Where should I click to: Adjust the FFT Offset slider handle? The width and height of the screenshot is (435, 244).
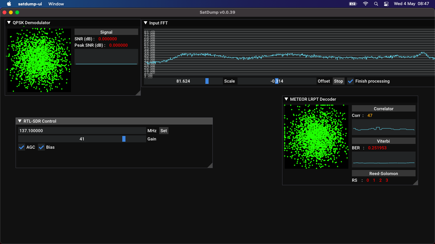point(277,81)
